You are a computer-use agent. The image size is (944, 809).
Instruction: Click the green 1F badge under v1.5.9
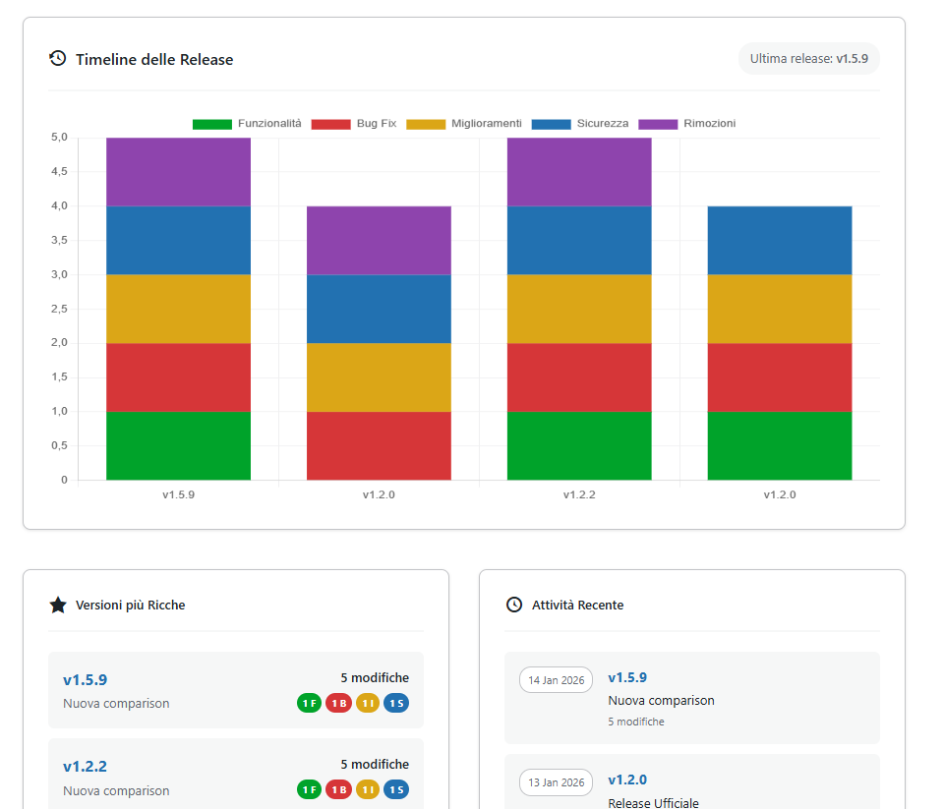tap(309, 703)
